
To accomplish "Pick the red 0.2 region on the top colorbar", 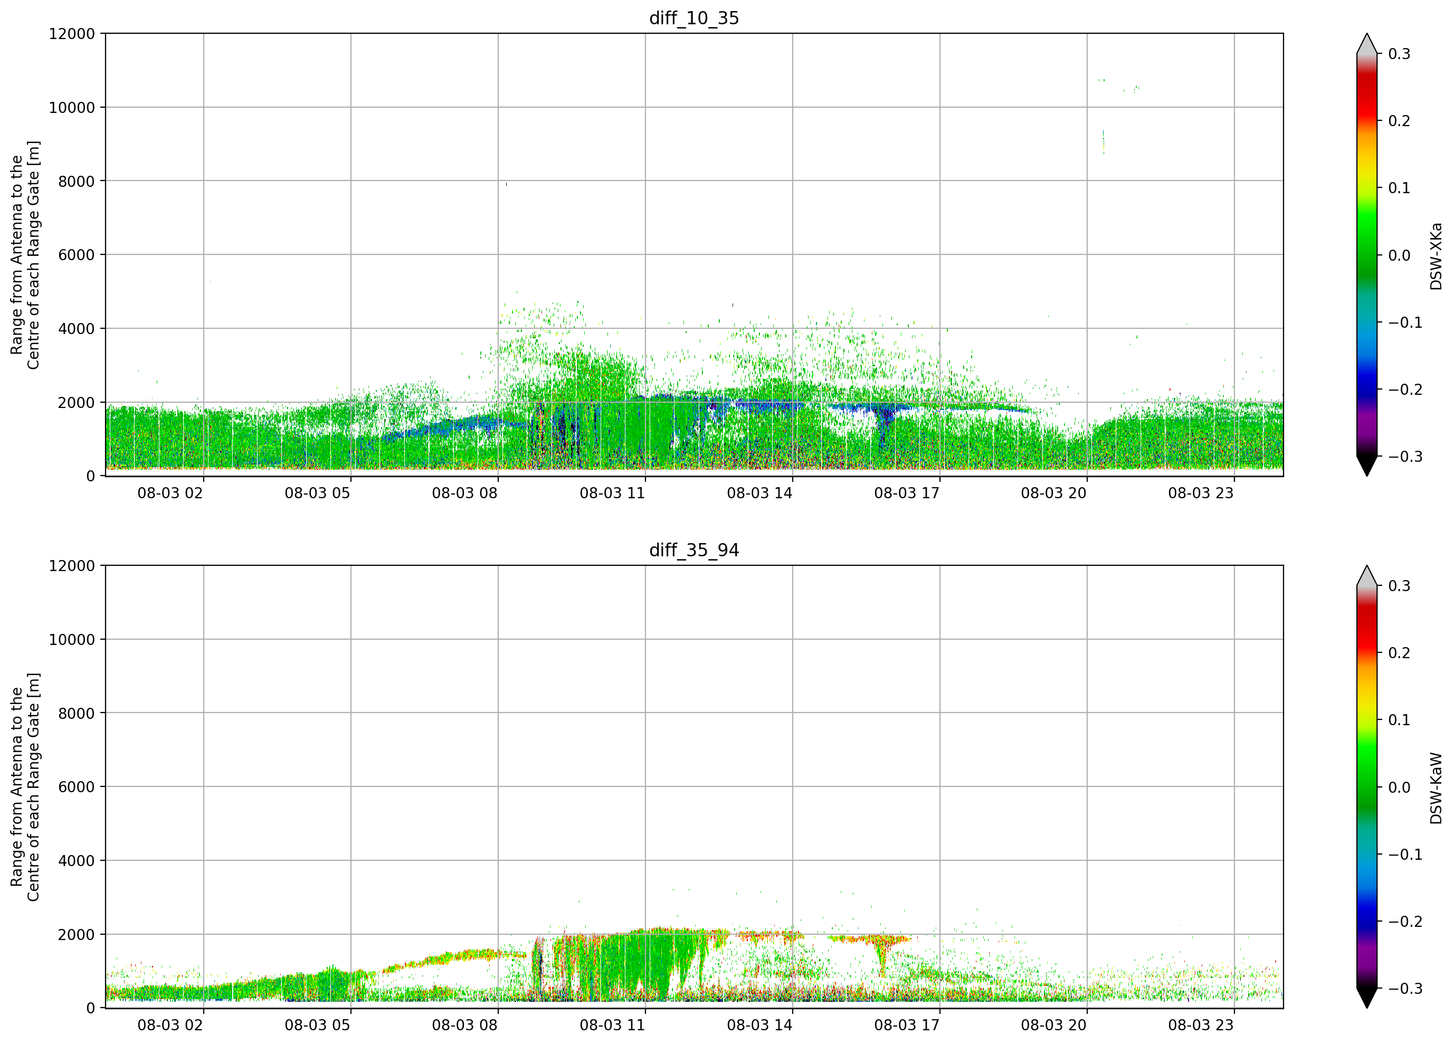I will [1367, 120].
